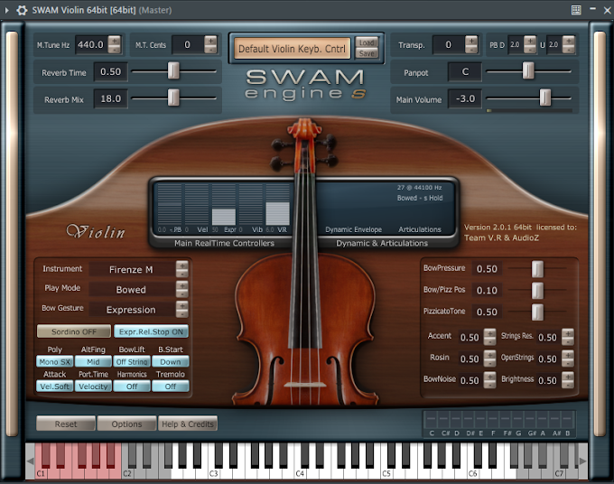The image size is (614, 484).
Task: Click the microtuning cell above F#
Action: pyautogui.click(x=507, y=419)
